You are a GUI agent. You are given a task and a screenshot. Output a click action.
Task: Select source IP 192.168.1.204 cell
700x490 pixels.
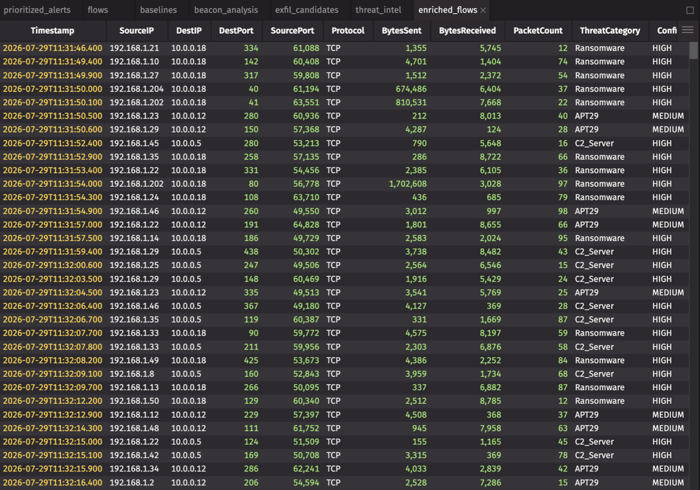coord(137,89)
